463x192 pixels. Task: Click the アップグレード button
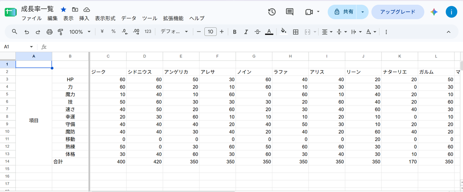[398, 12]
